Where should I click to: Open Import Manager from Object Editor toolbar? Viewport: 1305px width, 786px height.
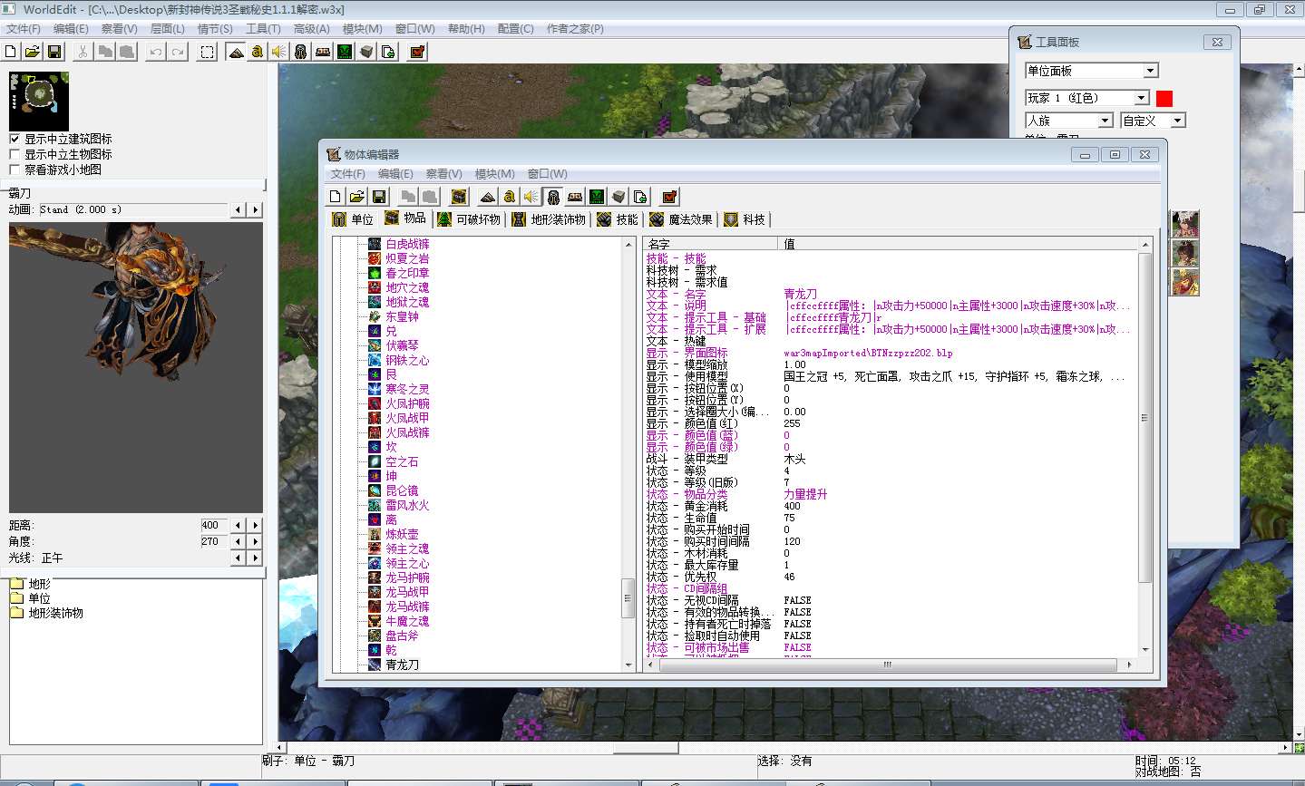tap(640, 197)
